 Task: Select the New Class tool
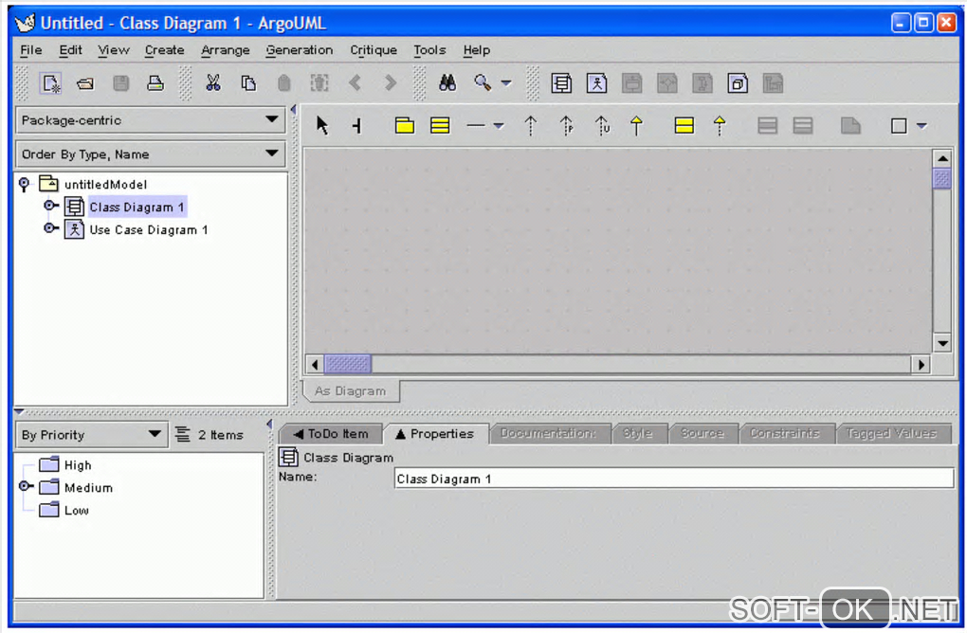440,126
